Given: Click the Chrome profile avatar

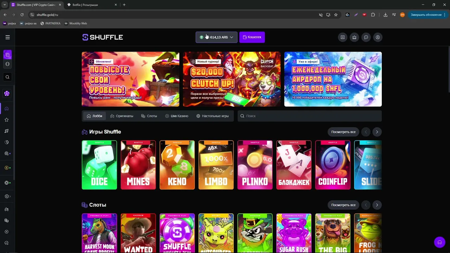Looking at the screenshot, I should click(403, 15).
